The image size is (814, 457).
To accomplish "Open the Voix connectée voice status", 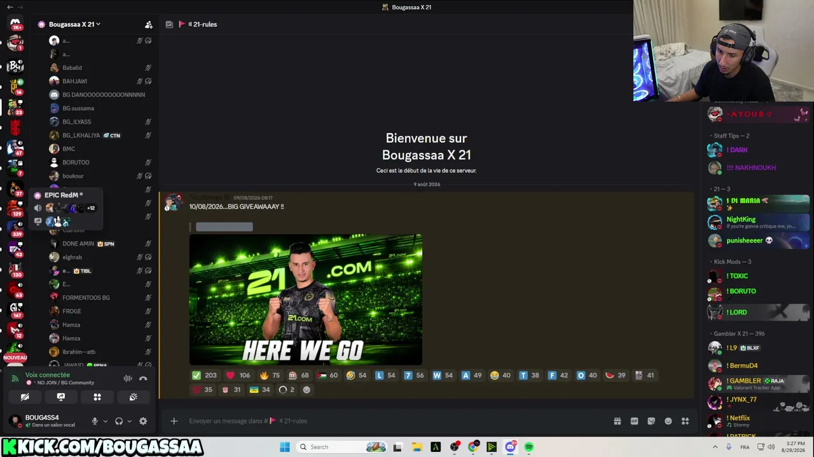I will coord(48,375).
